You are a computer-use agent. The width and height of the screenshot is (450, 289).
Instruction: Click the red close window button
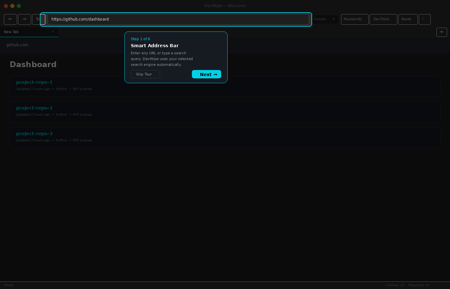point(6,6)
